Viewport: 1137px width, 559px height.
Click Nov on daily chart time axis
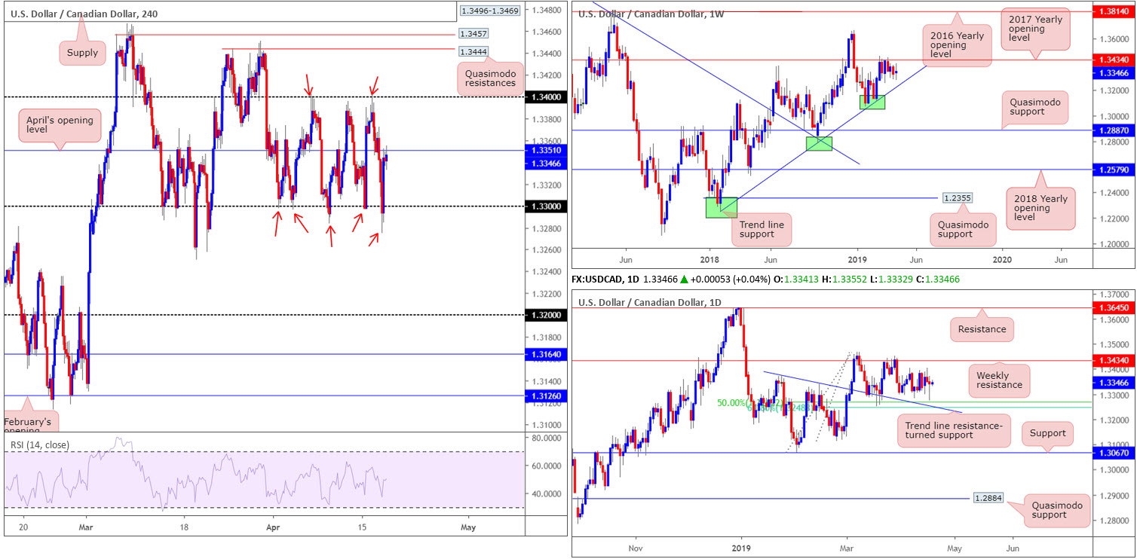(x=635, y=548)
